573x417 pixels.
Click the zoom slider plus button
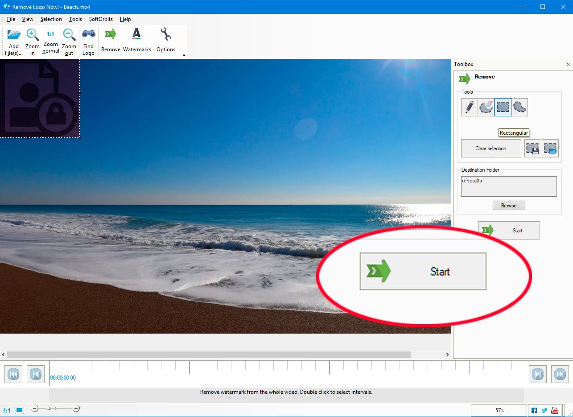[76, 409]
